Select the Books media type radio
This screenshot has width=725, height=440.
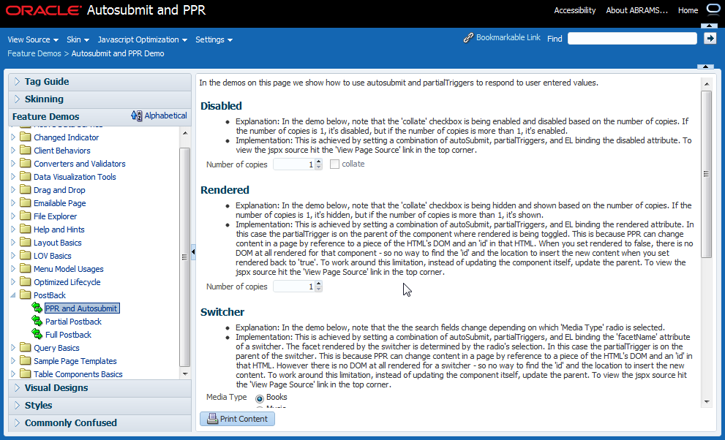point(260,398)
